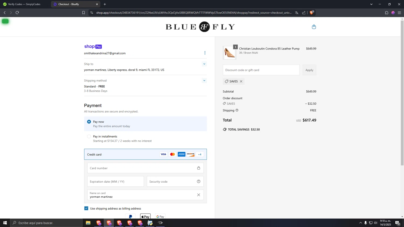
Task: Click the total amount $617.49
Action: [309, 120]
